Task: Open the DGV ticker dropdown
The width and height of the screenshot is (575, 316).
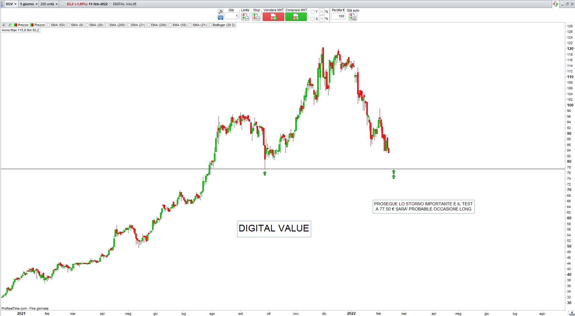Action: point(11,4)
